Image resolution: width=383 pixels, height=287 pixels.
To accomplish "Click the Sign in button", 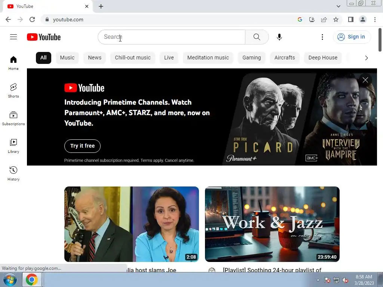I will pos(352,37).
